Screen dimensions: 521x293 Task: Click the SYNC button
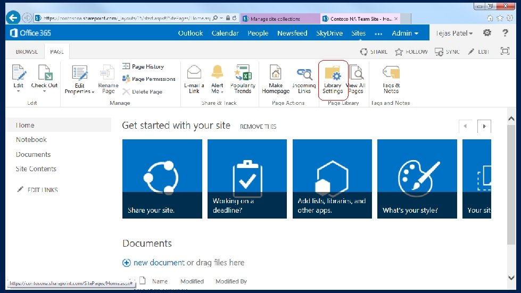click(447, 52)
